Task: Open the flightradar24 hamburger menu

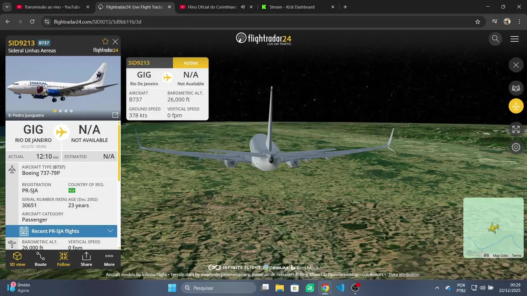Action: [515, 39]
